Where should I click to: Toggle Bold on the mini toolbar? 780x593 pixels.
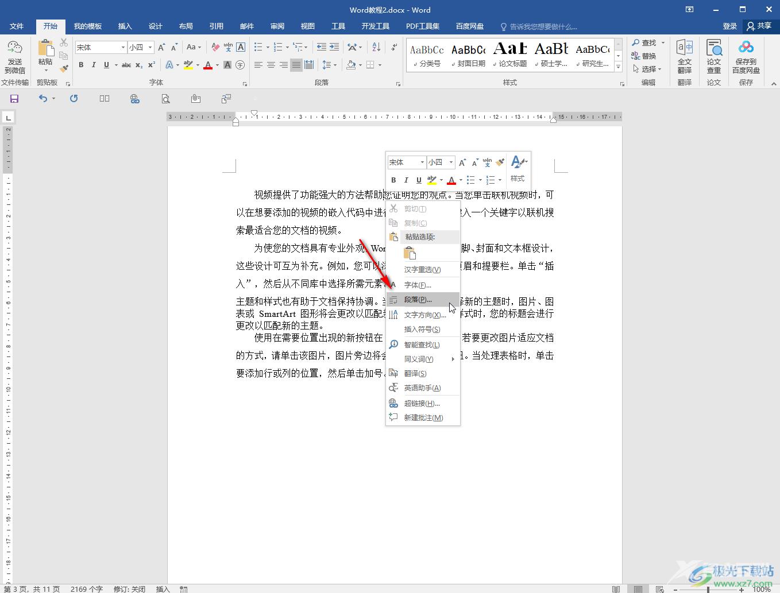tap(393, 180)
